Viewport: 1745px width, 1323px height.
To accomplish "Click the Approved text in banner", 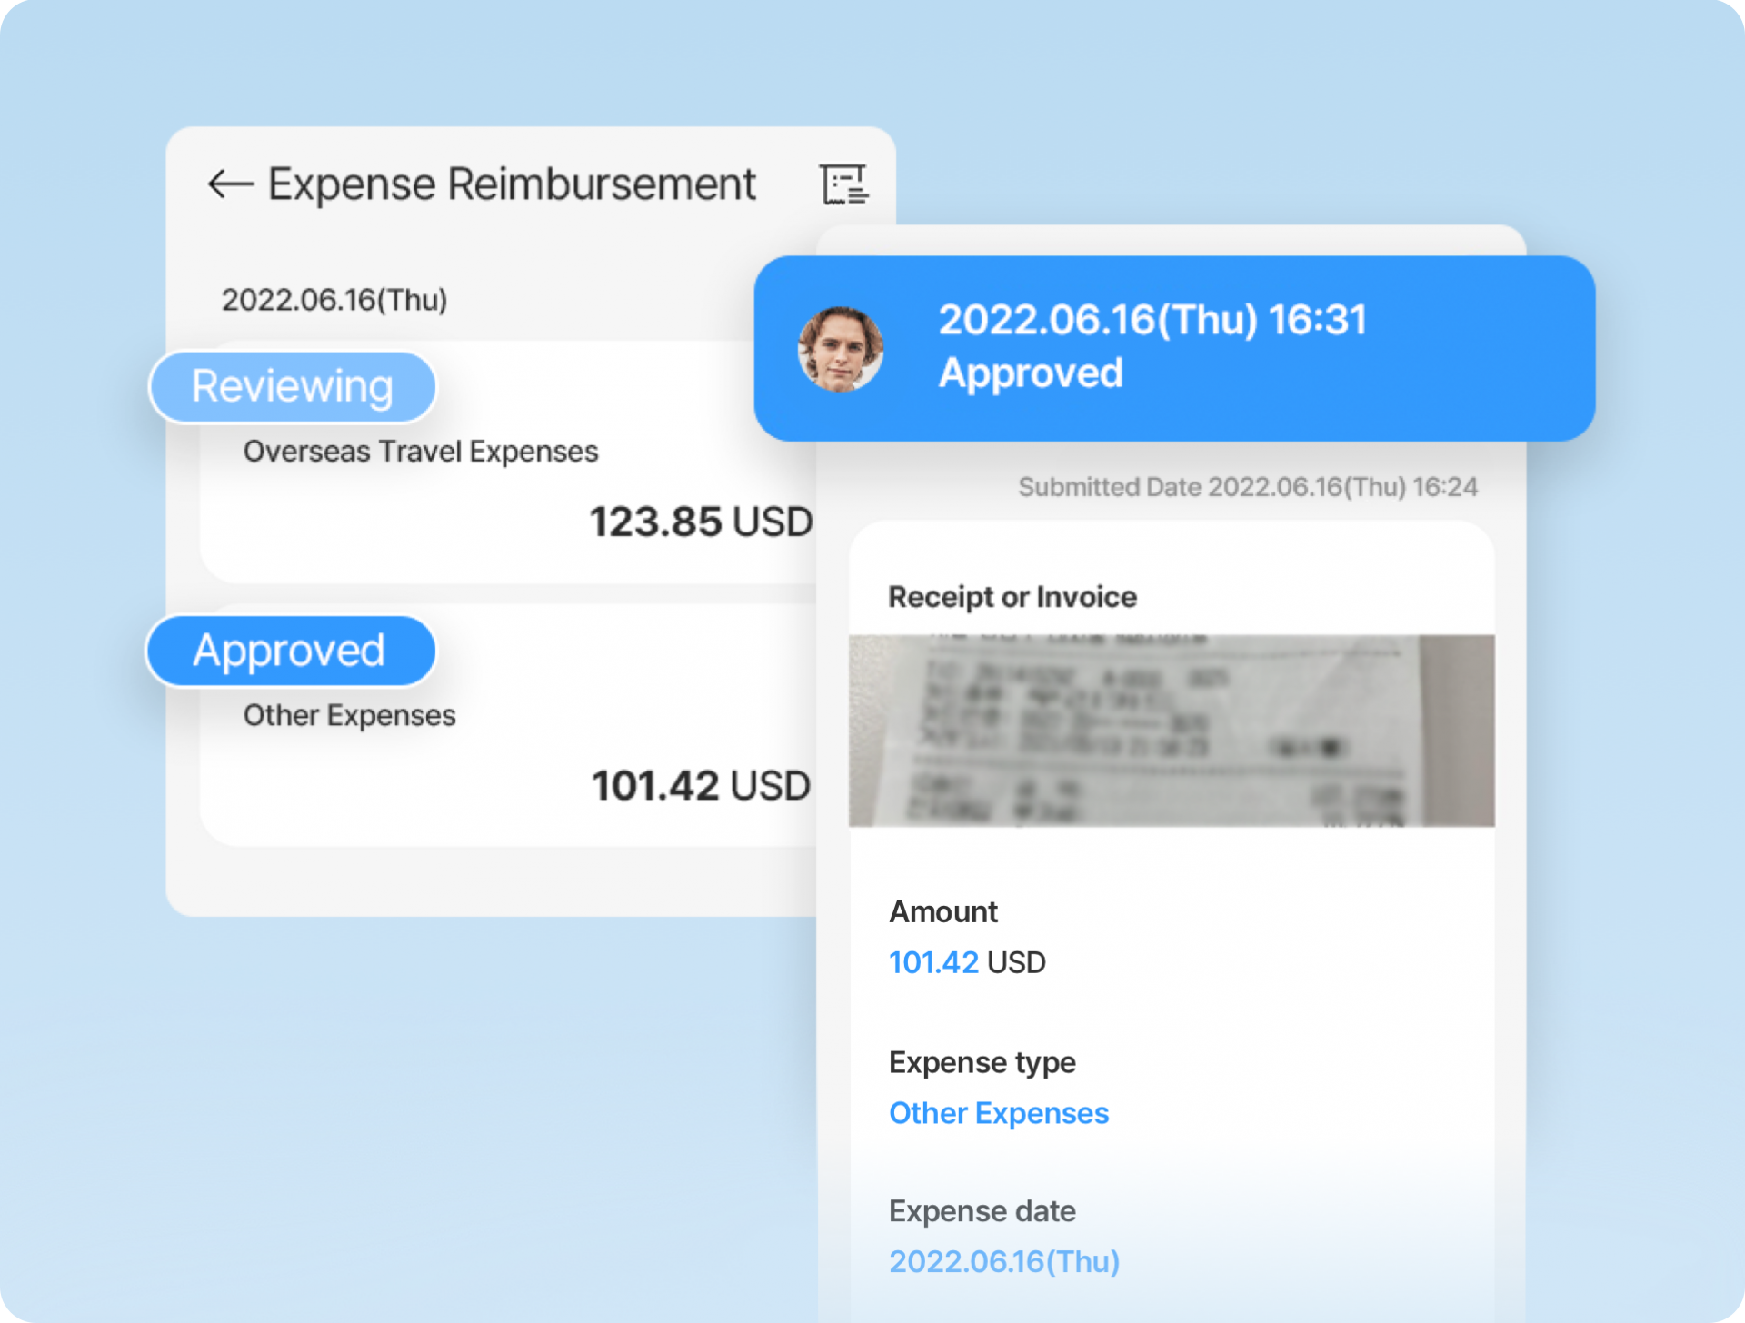I will click(1031, 373).
